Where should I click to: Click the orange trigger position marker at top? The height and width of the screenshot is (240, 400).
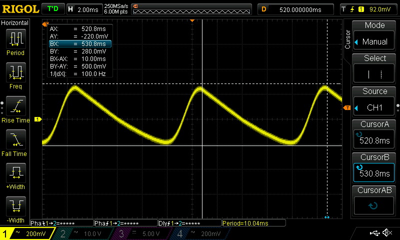pyautogui.click(x=192, y=20)
